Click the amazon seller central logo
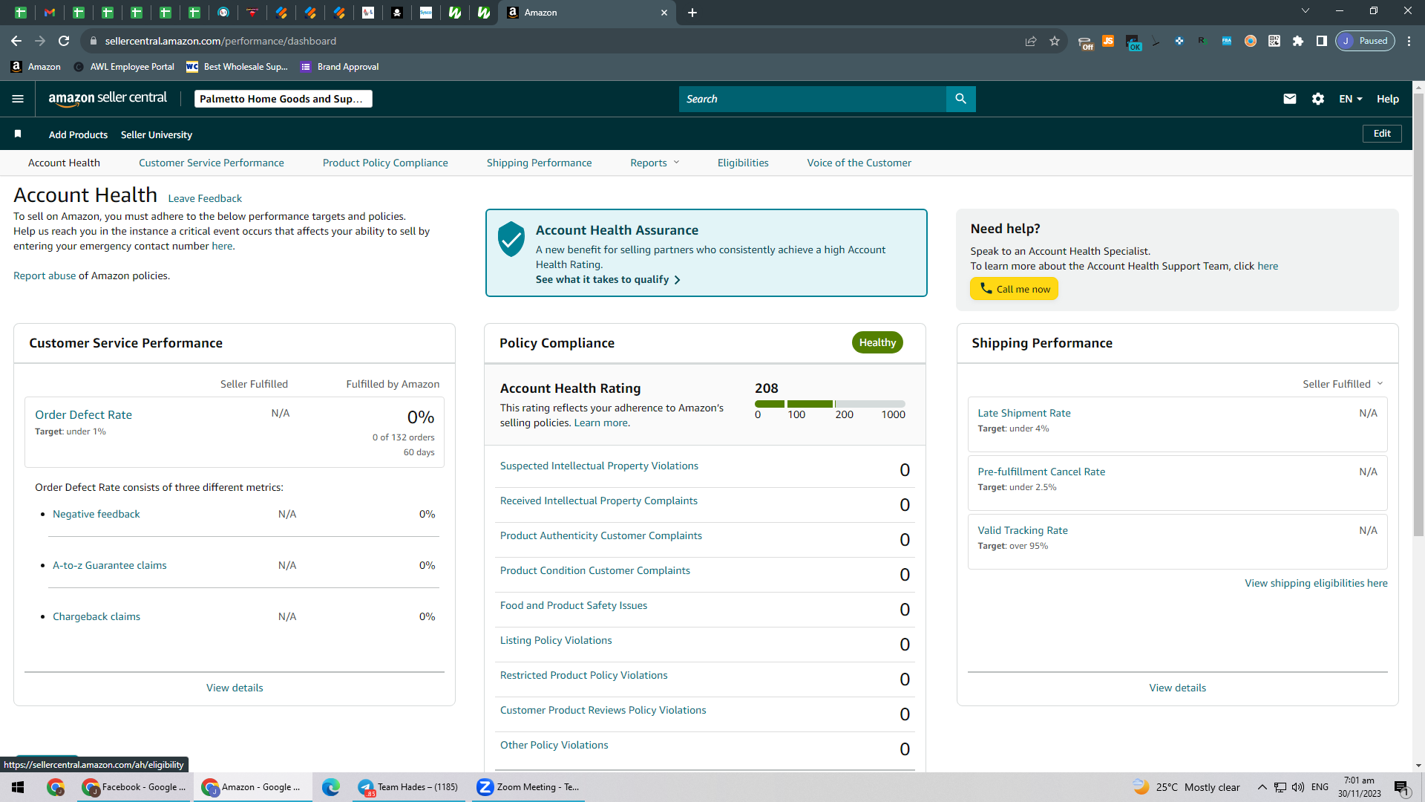Image resolution: width=1425 pixels, height=802 pixels. (x=108, y=98)
